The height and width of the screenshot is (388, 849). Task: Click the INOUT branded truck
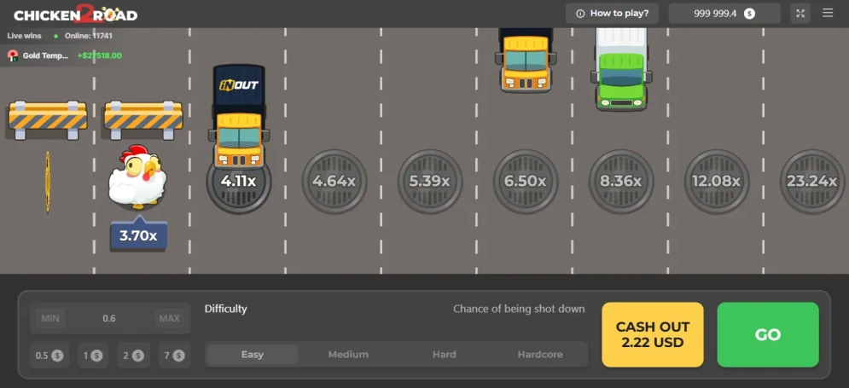click(x=239, y=115)
